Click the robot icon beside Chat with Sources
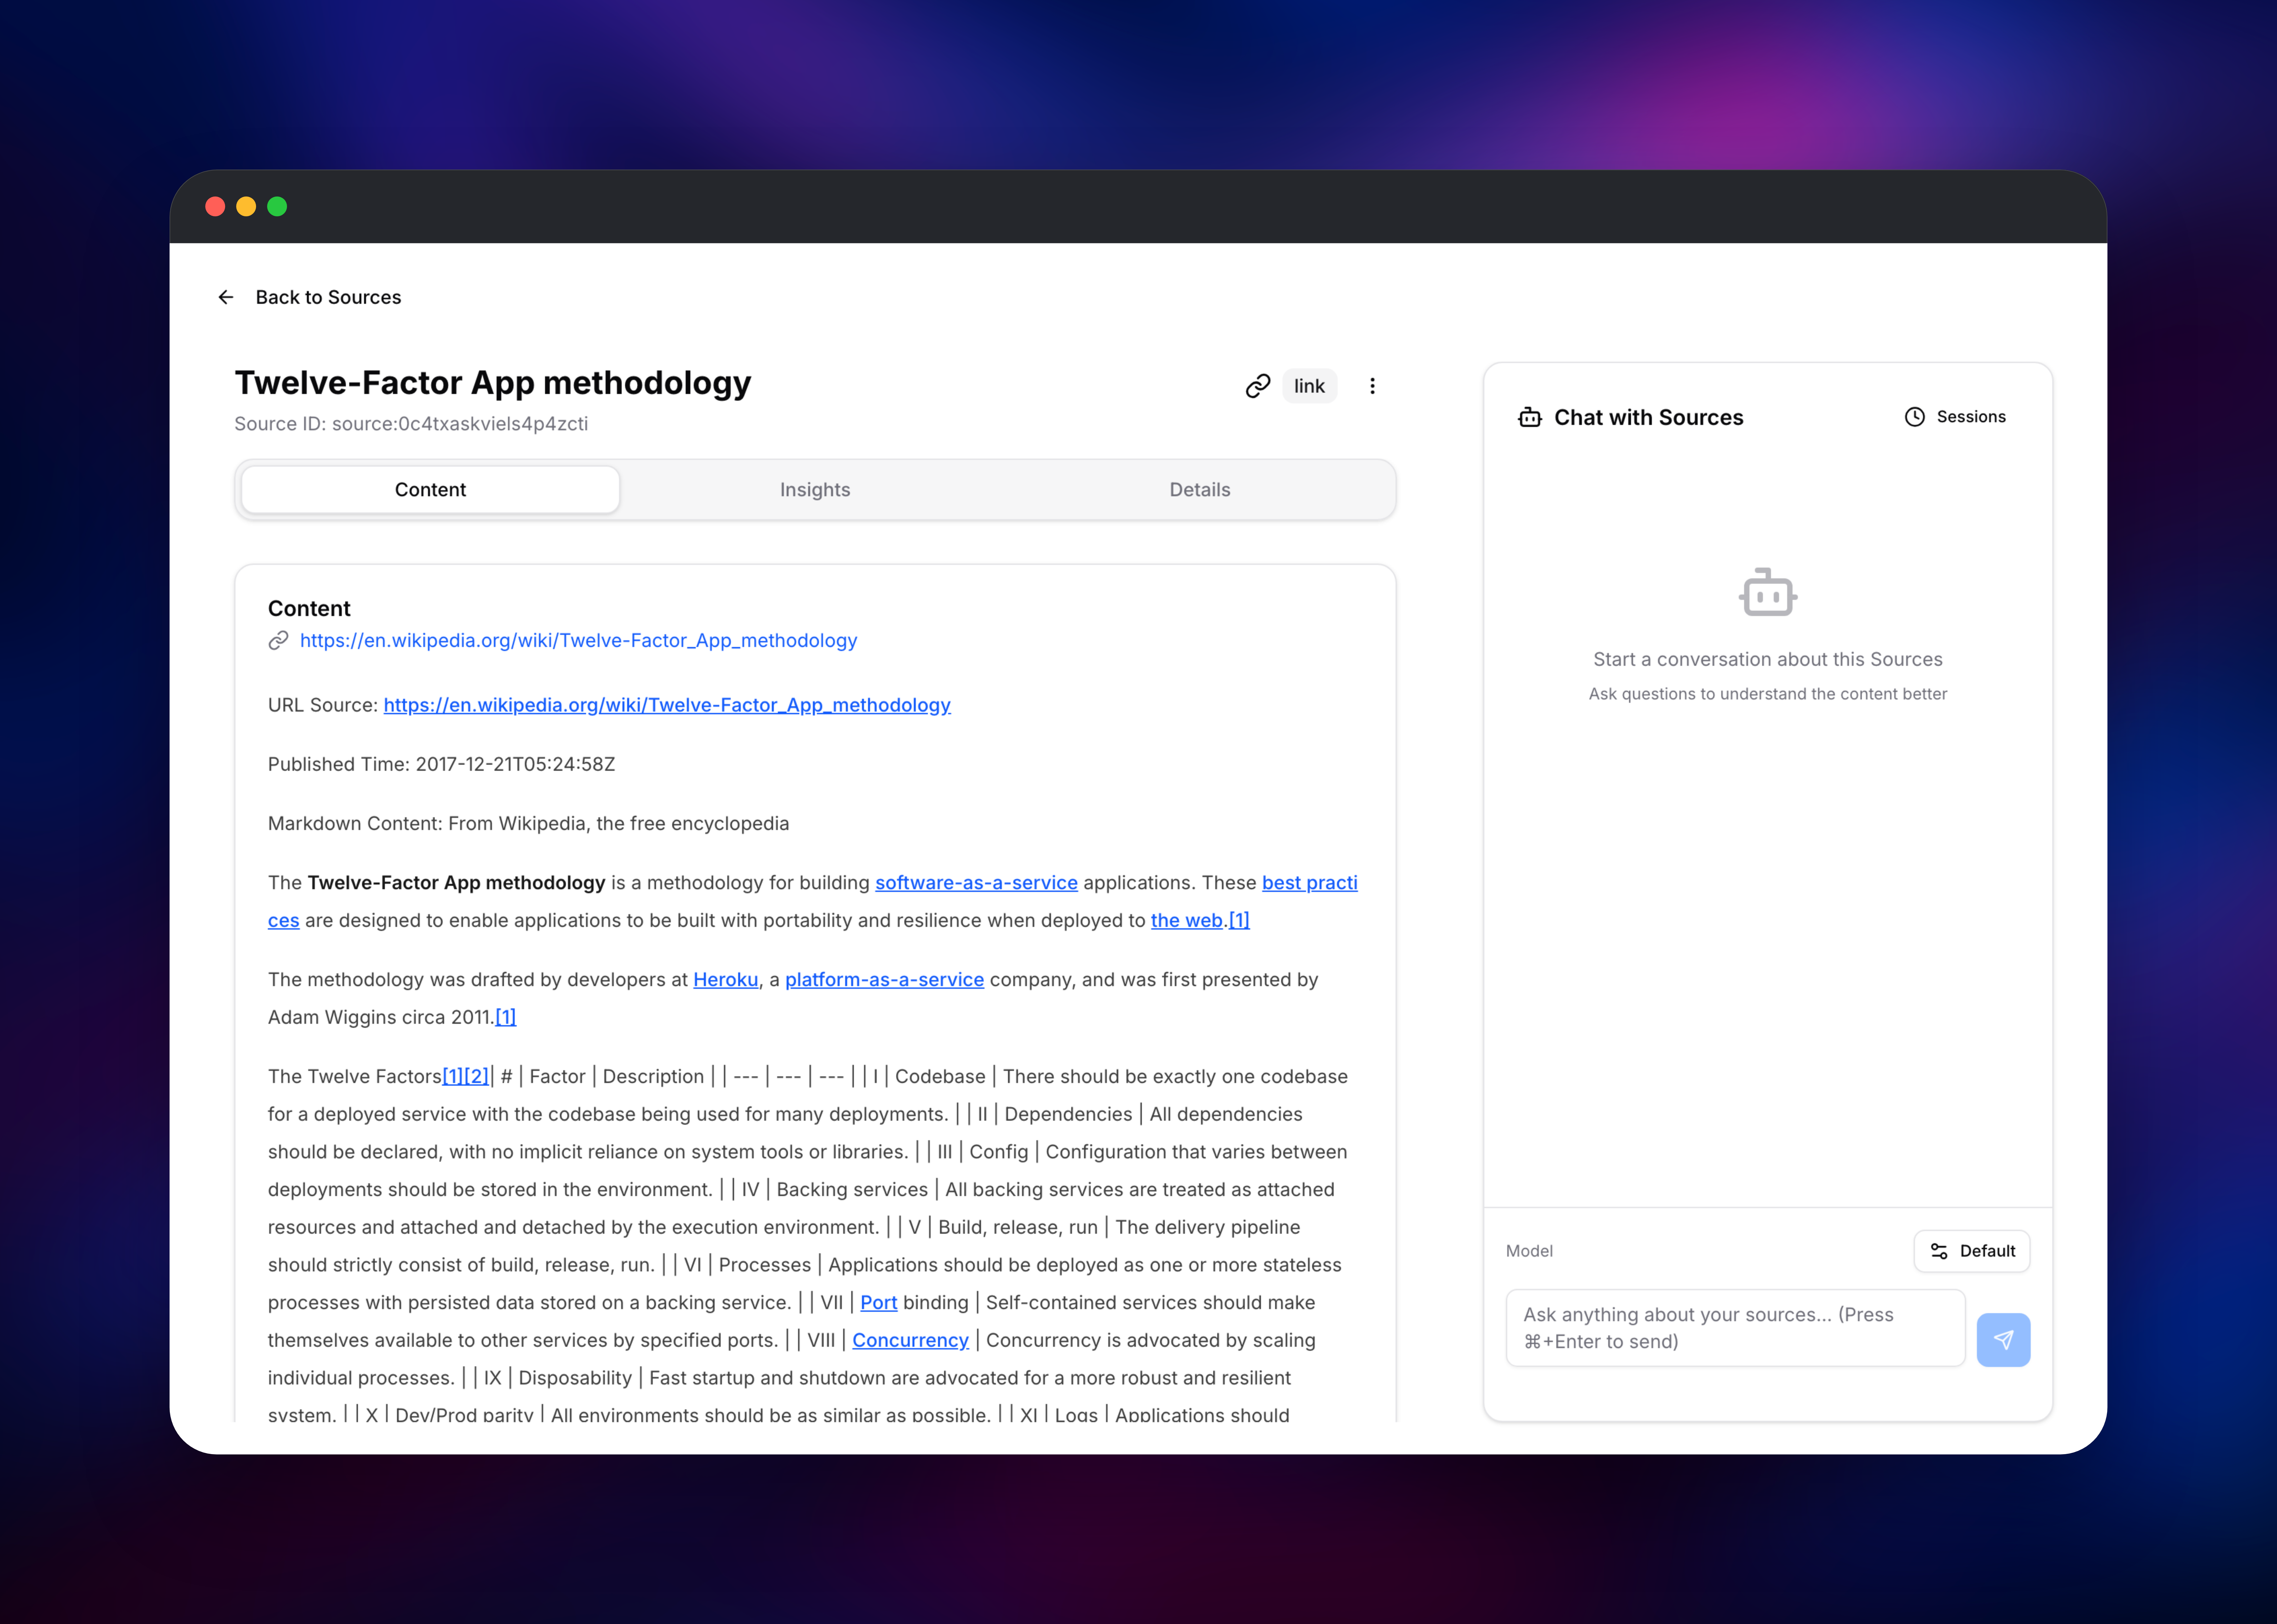2277x1624 pixels. (x=1530, y=417)
